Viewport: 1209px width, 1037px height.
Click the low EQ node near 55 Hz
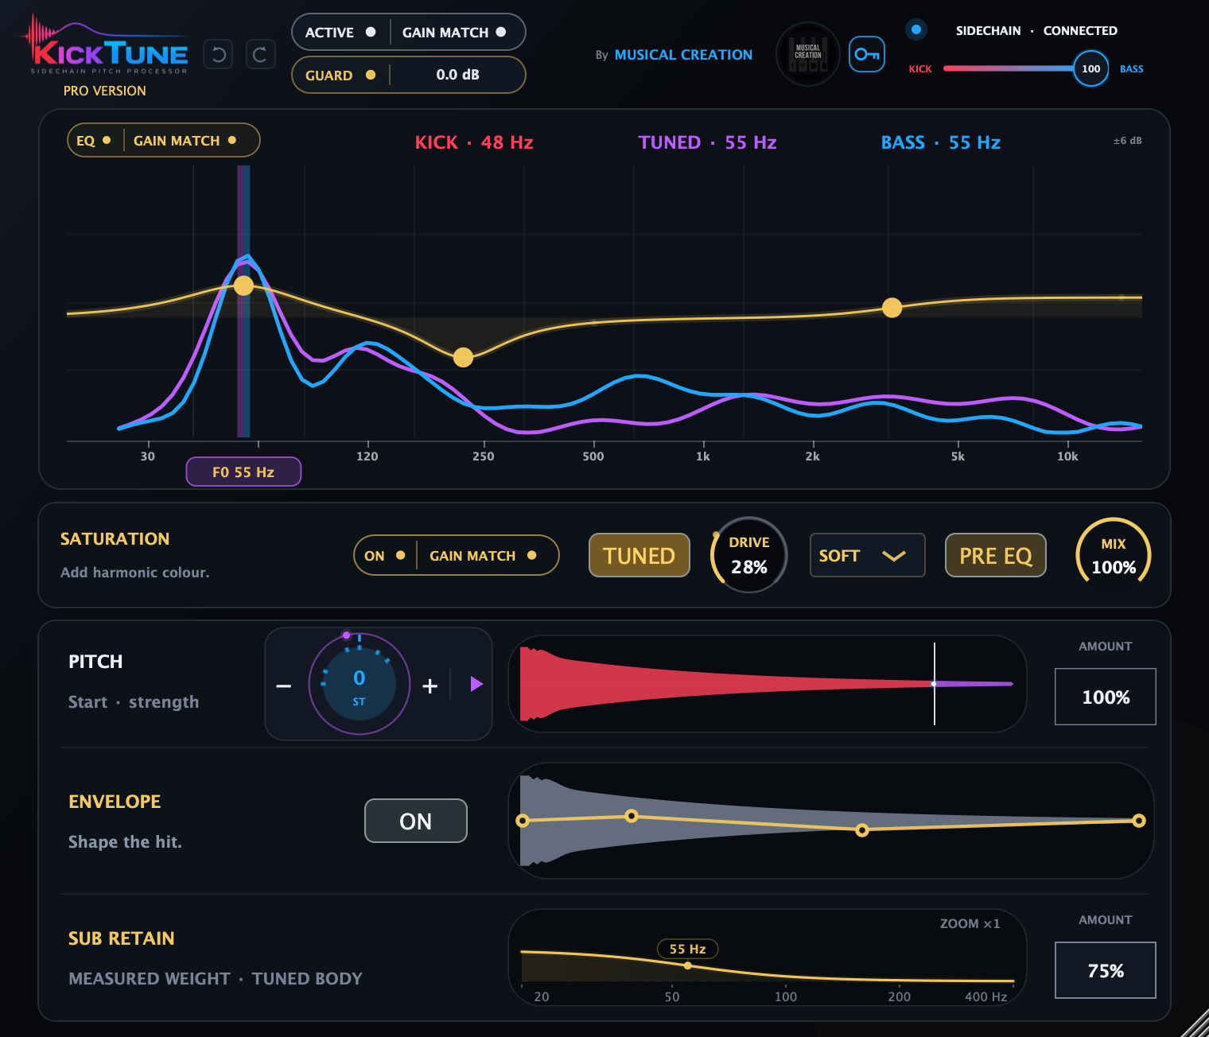[x=244, y=285]
